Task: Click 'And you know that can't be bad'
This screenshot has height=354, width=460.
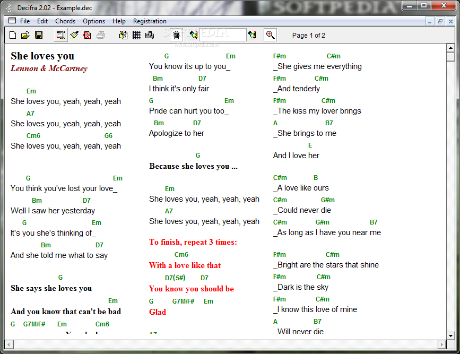Action: pyautogui.click(x=66, y=312)
